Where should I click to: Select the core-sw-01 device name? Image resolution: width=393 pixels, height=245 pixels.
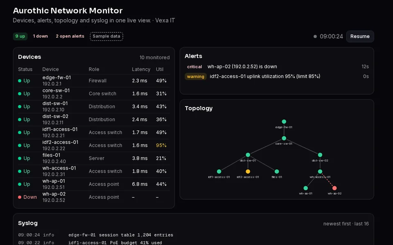click(56, 91)
